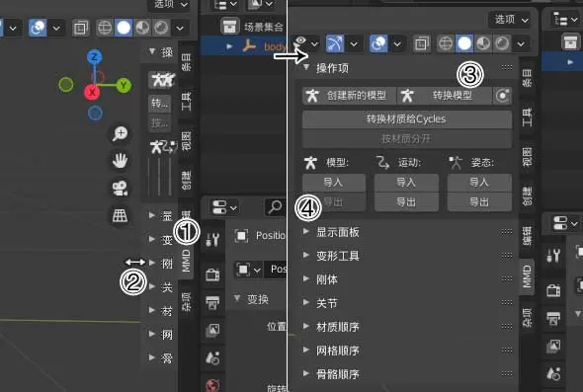This screenshot has width=583, height=392.
Task: Expand the 骨骼顺序 panel
Action: point(306,374)
